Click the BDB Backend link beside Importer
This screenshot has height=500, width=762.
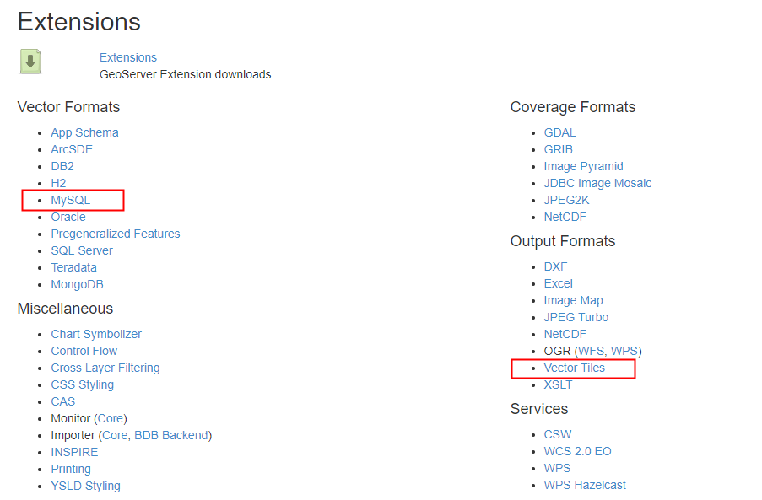[172, 435]
